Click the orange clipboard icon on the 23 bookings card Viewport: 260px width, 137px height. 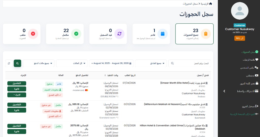206,34
